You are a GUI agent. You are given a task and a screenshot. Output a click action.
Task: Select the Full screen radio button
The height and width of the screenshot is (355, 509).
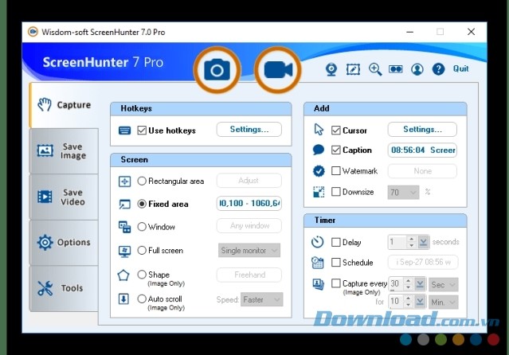142,250
